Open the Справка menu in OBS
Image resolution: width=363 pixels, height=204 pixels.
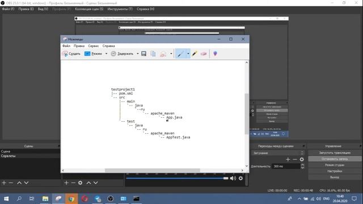pos(145,9)
